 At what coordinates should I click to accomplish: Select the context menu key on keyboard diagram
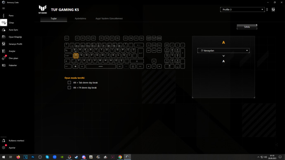coord(133,66)
